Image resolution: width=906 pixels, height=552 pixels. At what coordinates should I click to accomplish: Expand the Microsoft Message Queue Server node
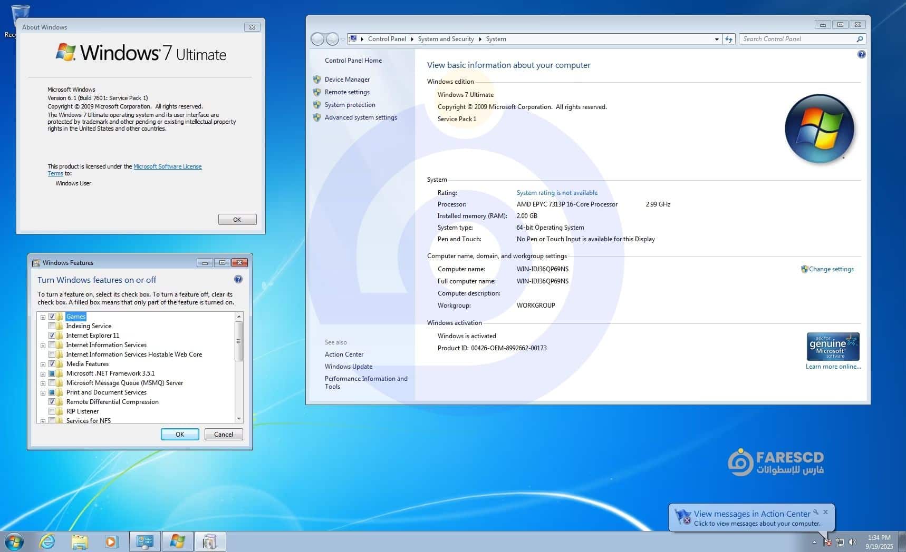click(43, 383)
